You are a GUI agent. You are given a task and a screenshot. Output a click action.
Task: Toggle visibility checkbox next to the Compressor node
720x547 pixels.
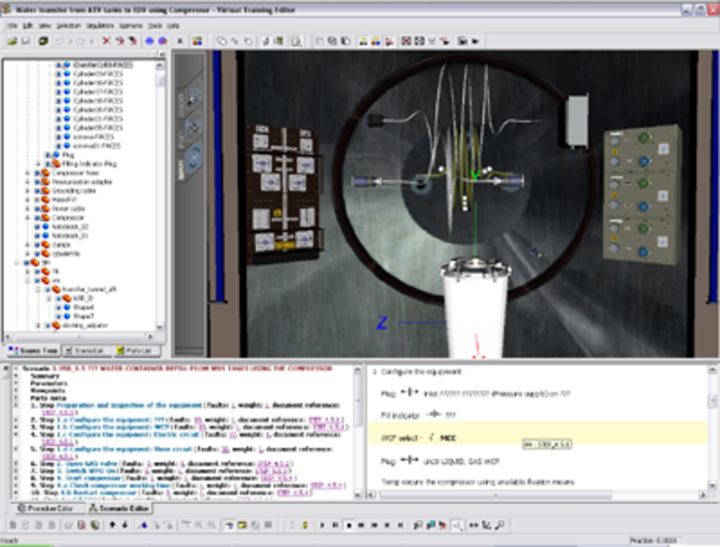tap(37, 217)
